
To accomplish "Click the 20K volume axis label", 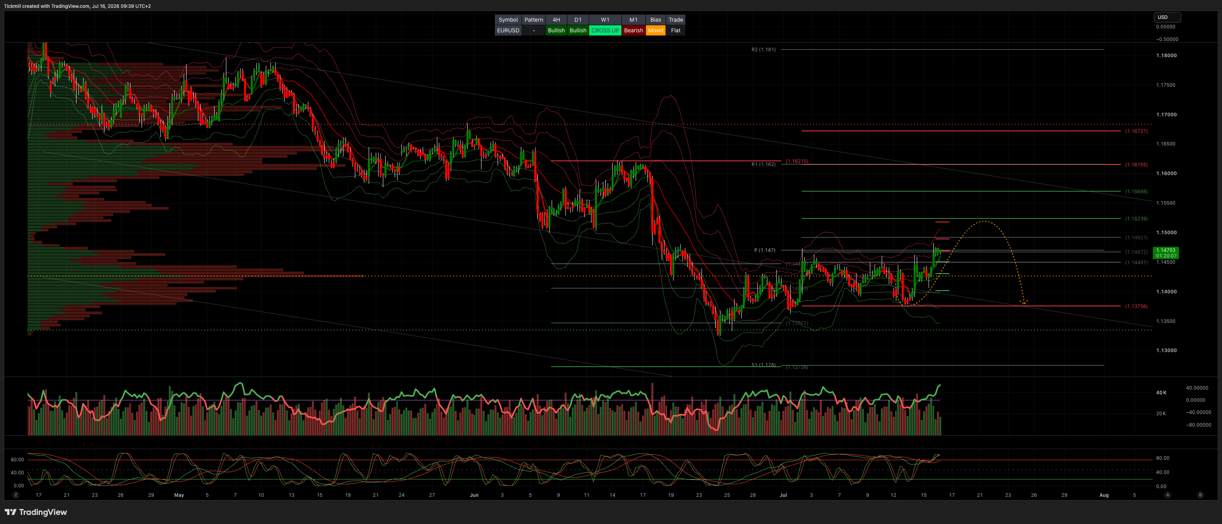I will point(1161,414).
